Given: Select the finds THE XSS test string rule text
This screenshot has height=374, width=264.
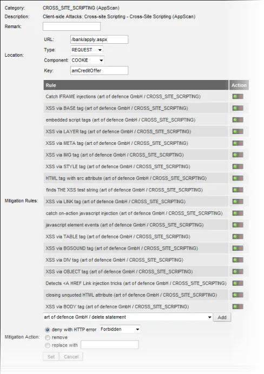Looking at the screenshot, I should (x=124, y=190).
